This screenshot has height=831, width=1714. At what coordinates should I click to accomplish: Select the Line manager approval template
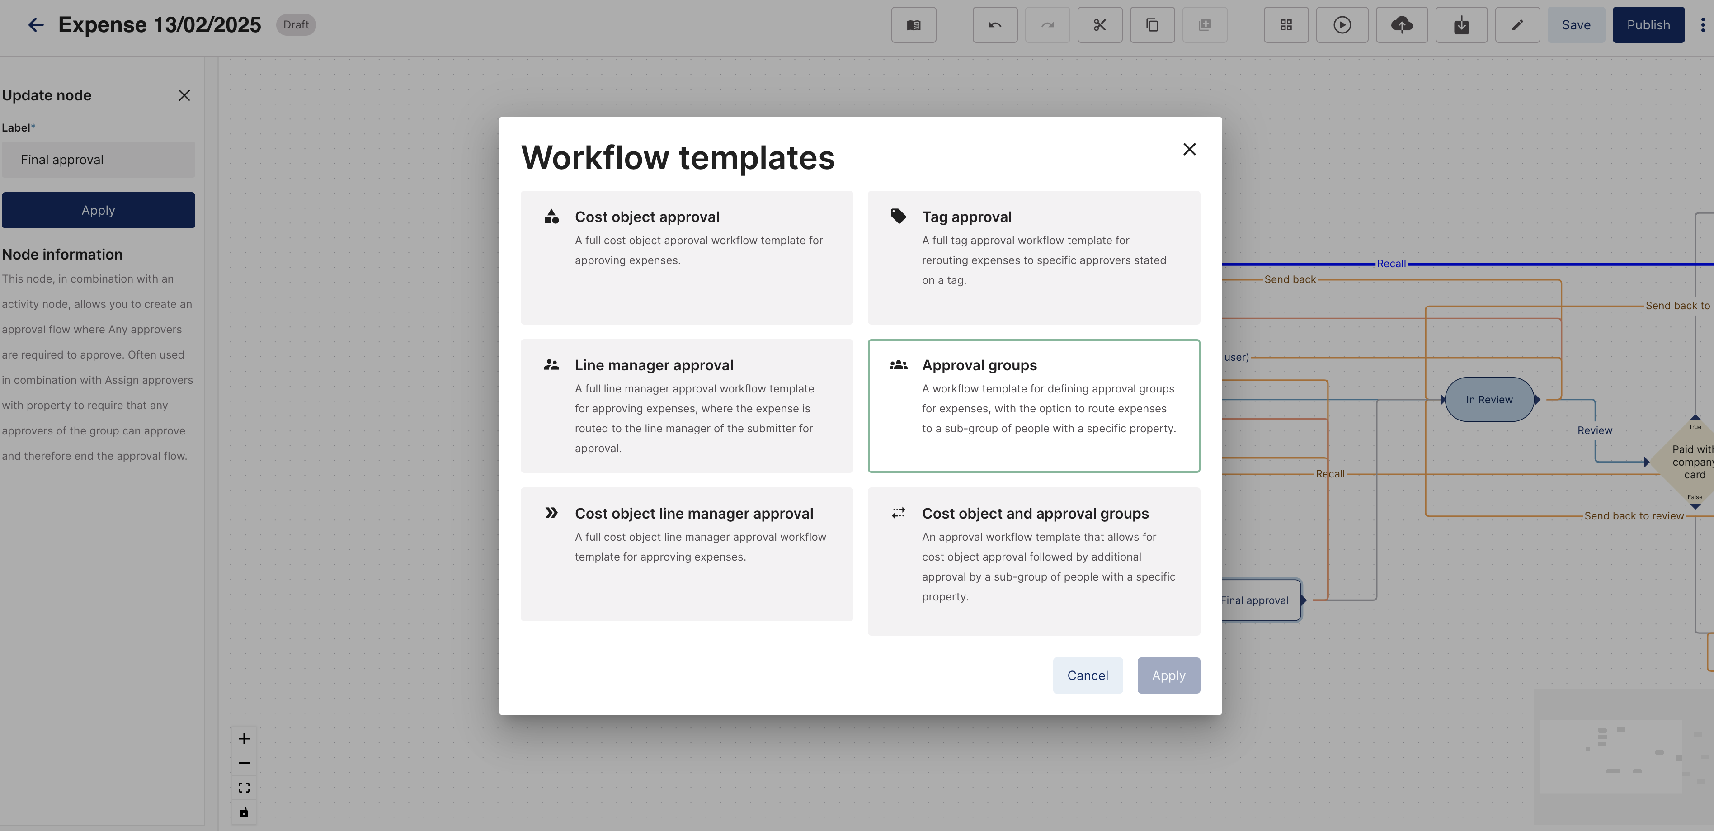click(x=687, y=406)
